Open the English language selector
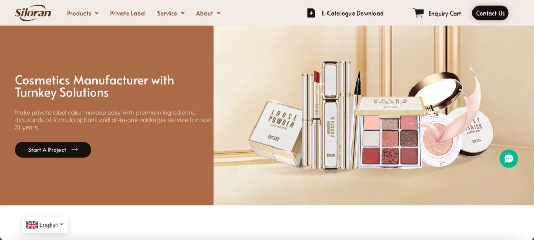 (45, 225)
